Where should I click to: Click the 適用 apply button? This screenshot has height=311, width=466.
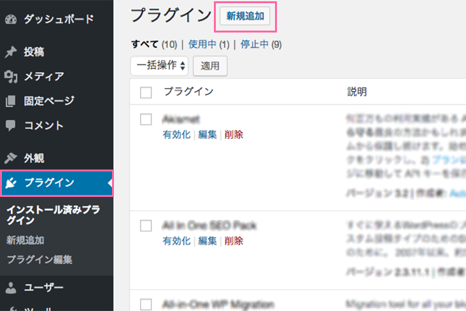click(x=210, y=66)
